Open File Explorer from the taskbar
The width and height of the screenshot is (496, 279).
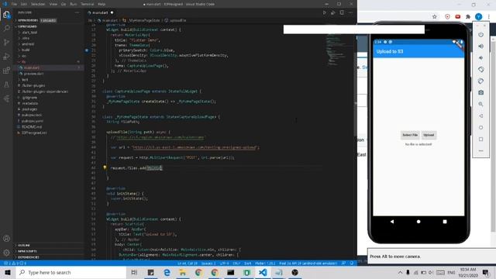click(183, 272)
